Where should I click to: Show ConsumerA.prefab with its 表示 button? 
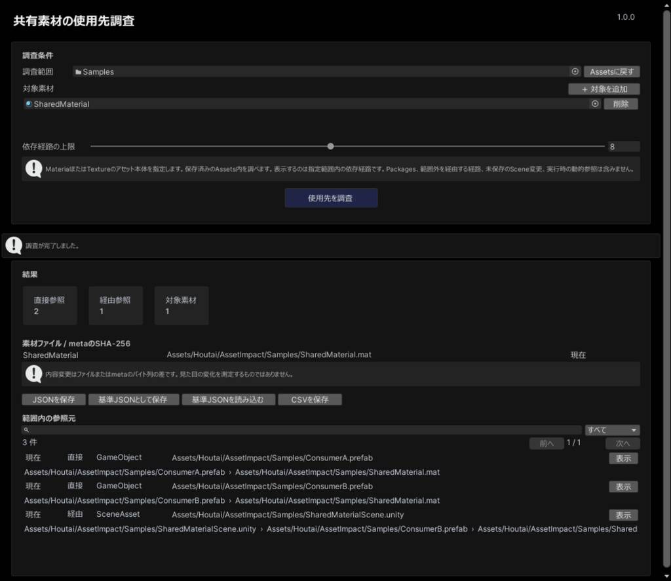point(623,458)
